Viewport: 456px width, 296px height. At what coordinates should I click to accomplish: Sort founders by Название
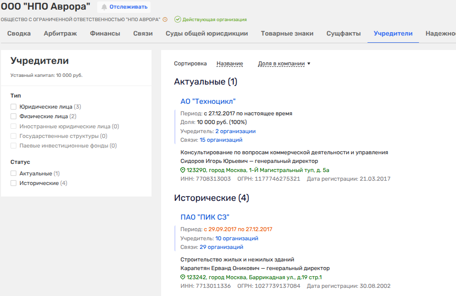coord(229,63)
